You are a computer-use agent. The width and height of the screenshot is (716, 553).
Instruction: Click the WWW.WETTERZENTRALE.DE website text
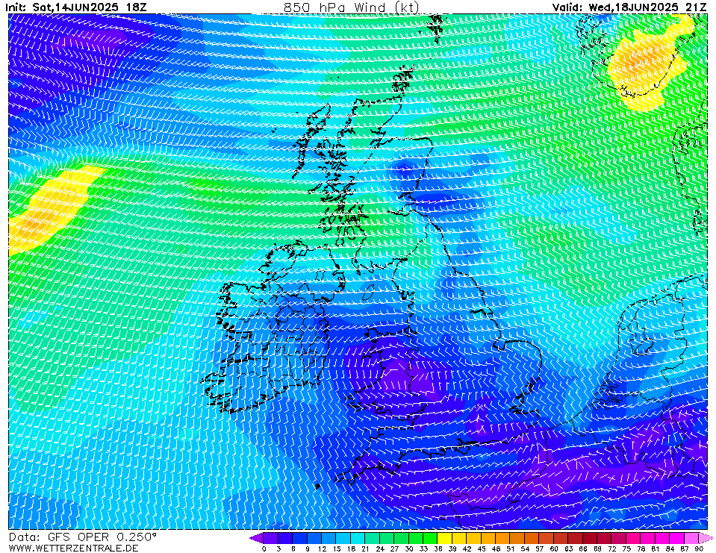(x=73, y=548)
